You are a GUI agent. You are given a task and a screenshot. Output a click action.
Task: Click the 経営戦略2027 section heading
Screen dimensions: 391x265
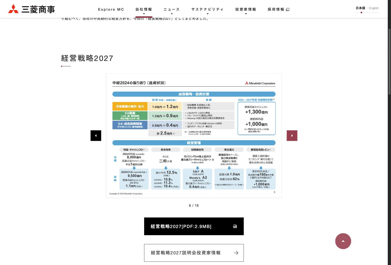click(x=87, y=58)
